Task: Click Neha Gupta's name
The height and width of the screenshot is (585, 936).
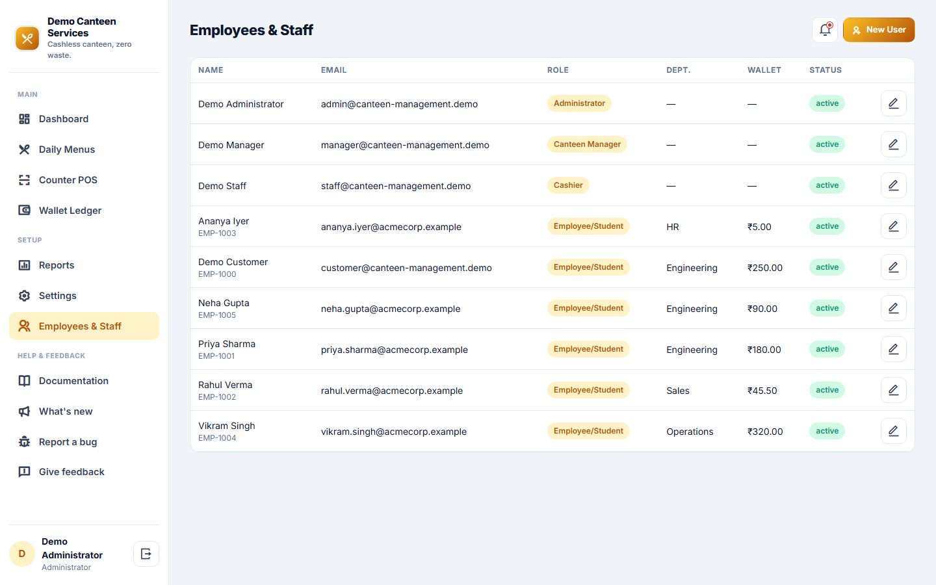Action: point(224,303)
